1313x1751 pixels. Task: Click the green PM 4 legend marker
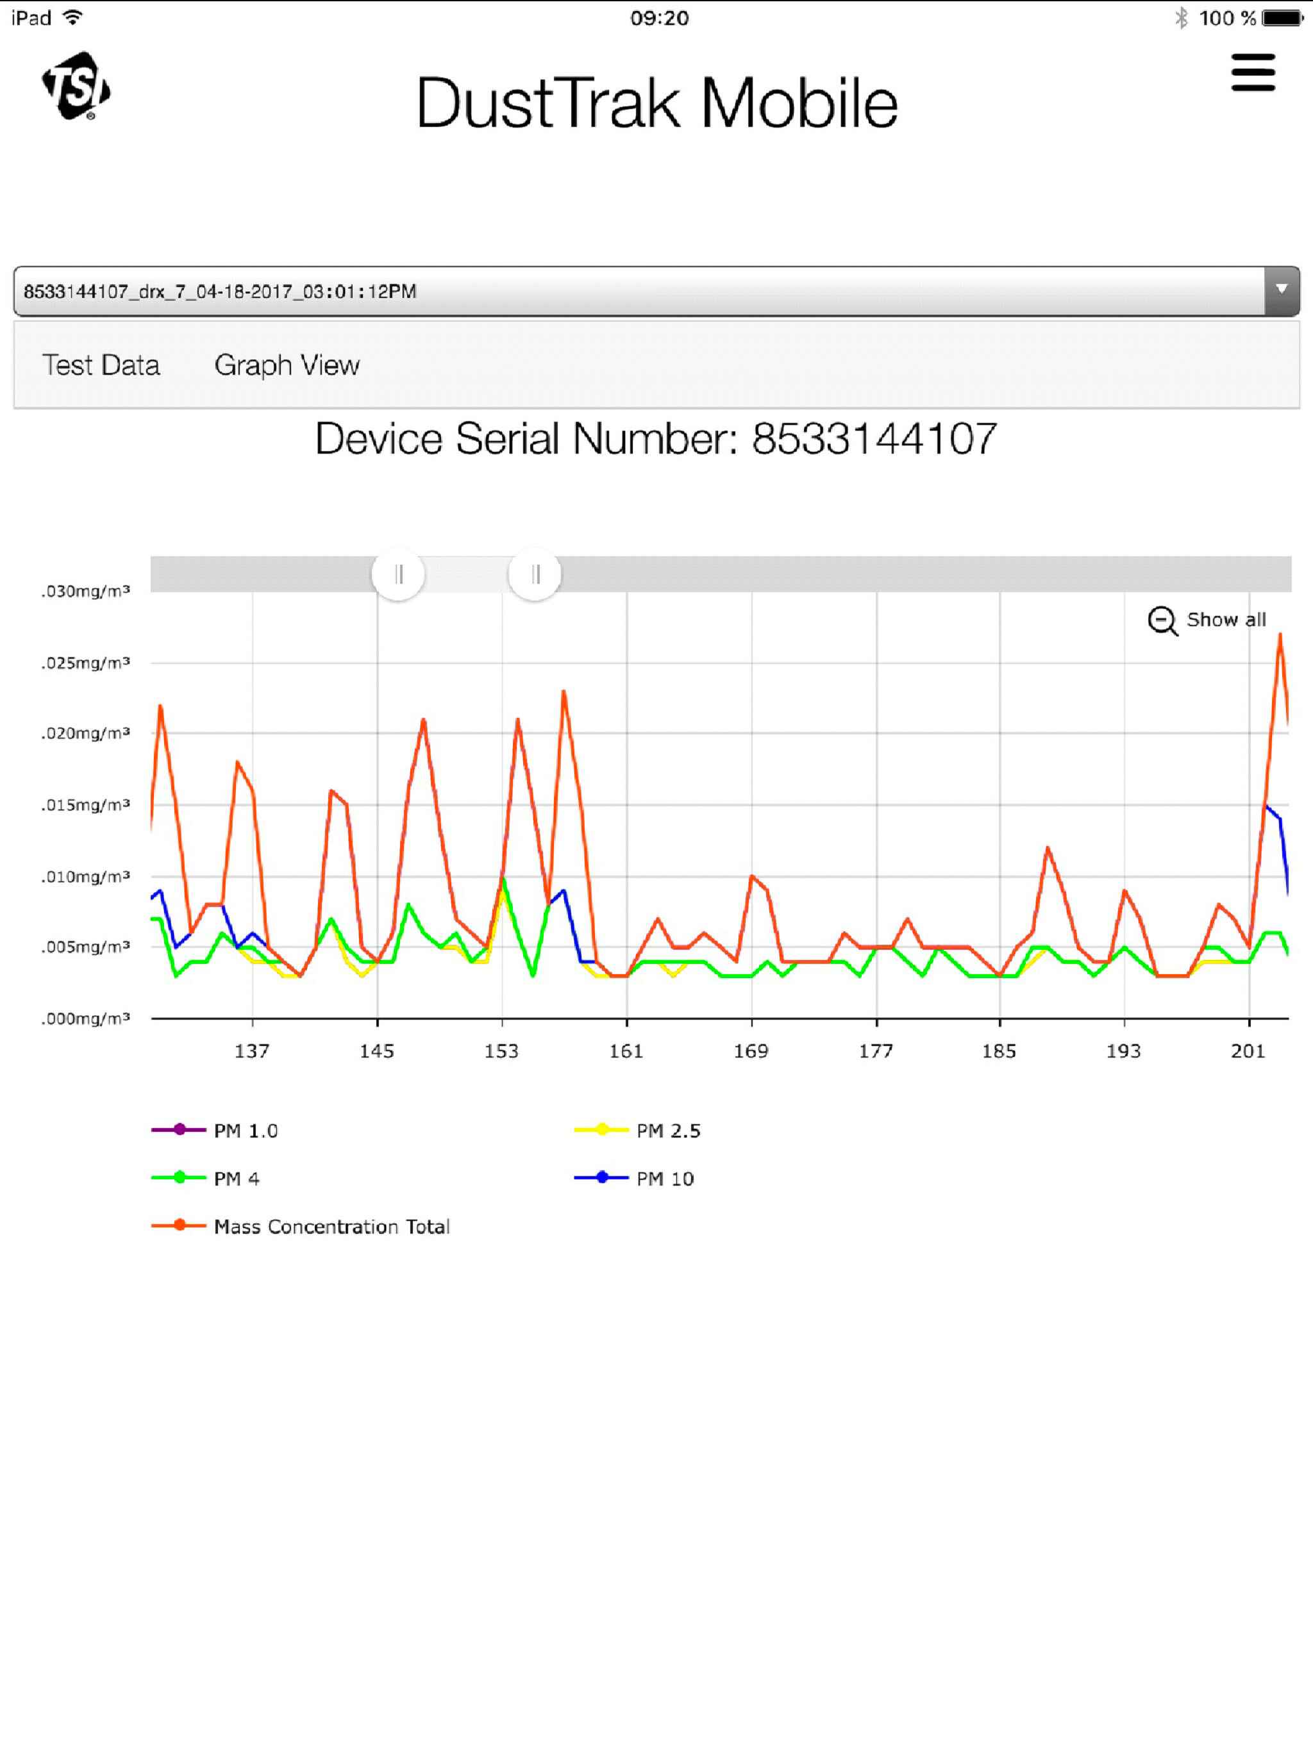tap(179, 1178)
